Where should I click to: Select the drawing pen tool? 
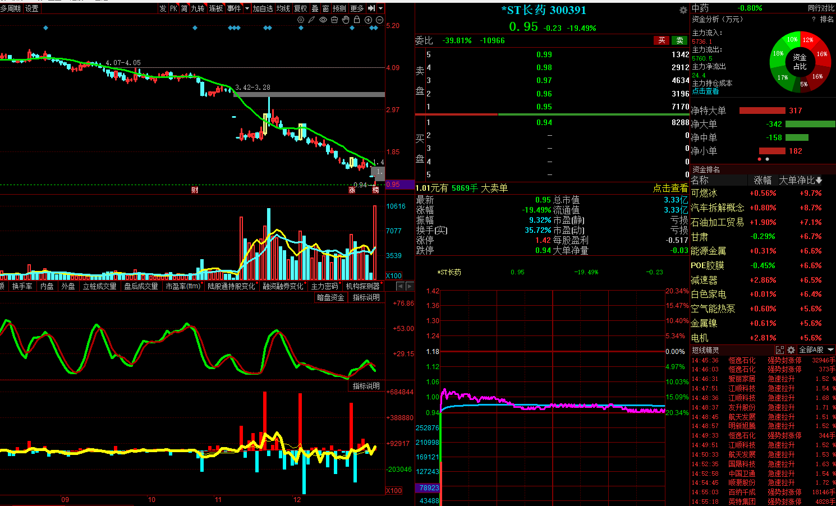[x=311, y=20]
